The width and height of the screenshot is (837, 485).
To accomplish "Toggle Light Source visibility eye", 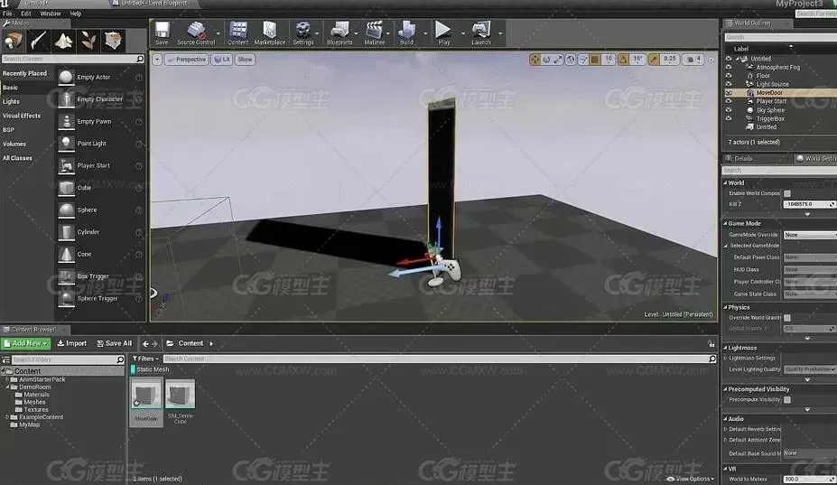I will (729, 84).
